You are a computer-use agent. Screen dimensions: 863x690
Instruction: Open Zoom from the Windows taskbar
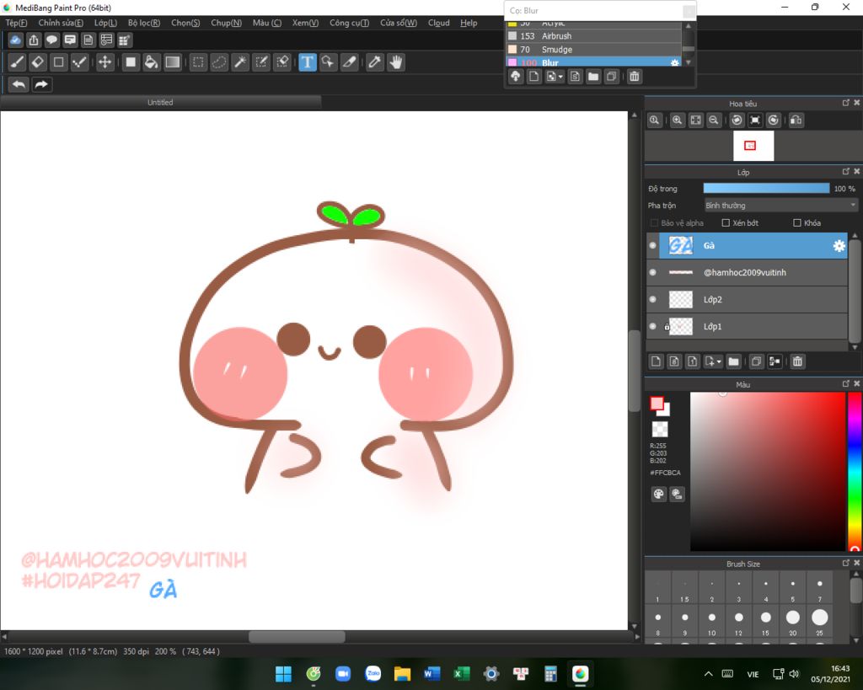pyautogui.click(x=343, y=673)
